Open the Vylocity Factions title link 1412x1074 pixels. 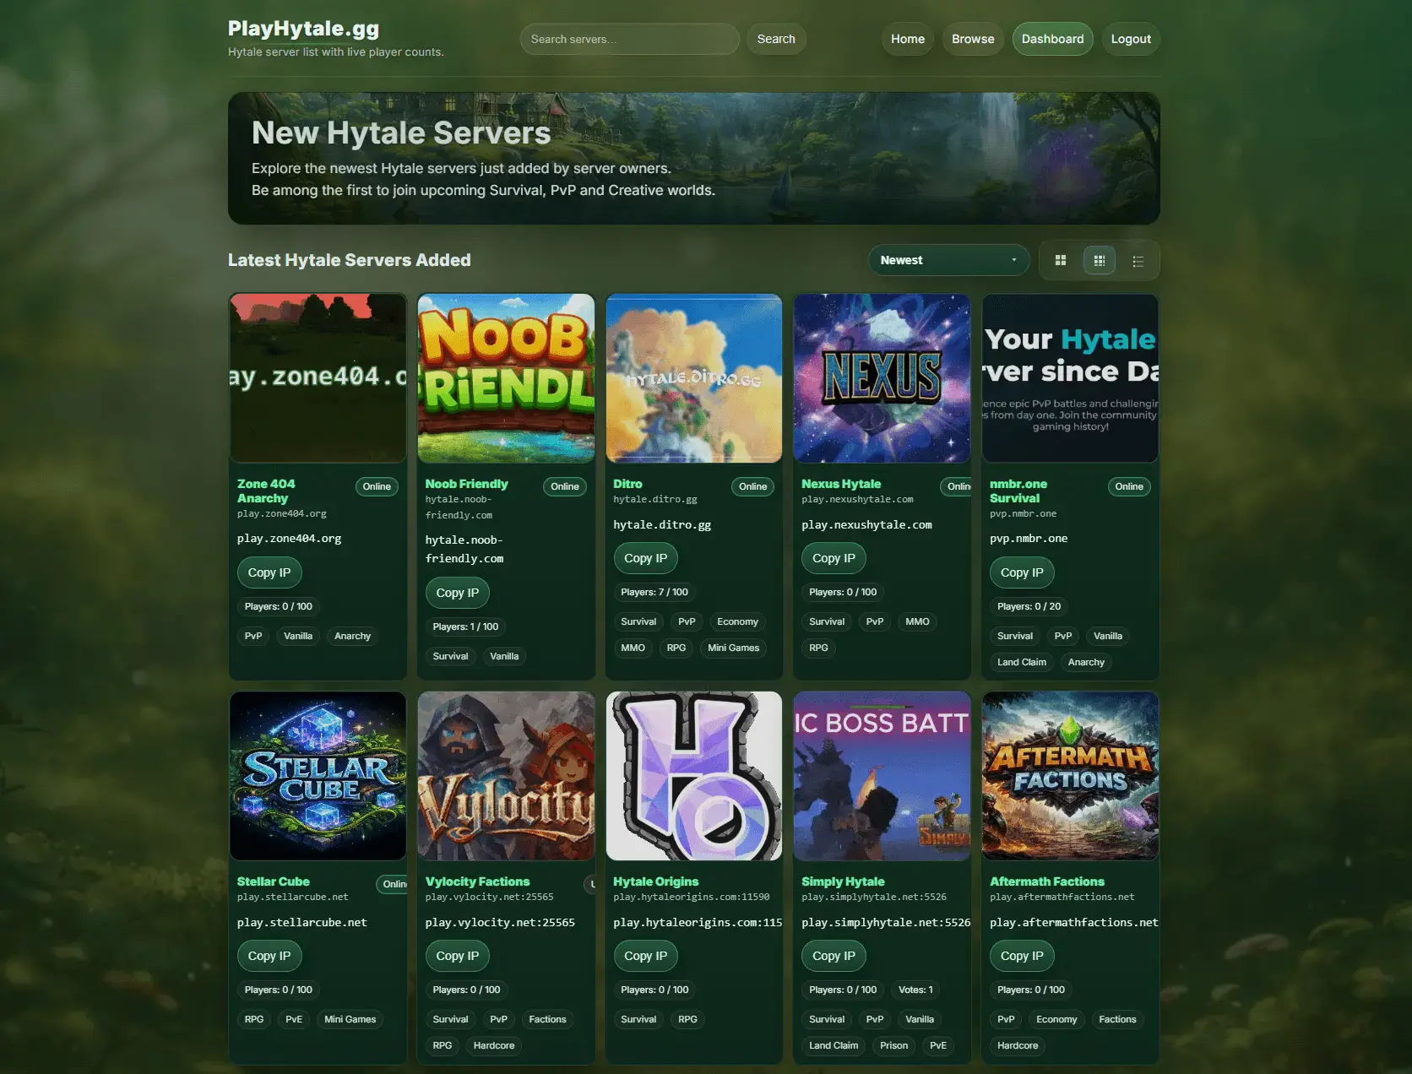pos(477,881)
